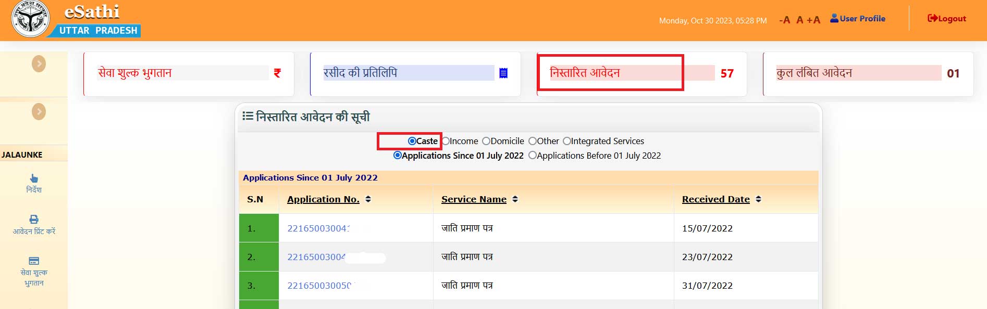987x309 pixels.
Task: Open application number in row 3
Action: (x=319, y=286)
